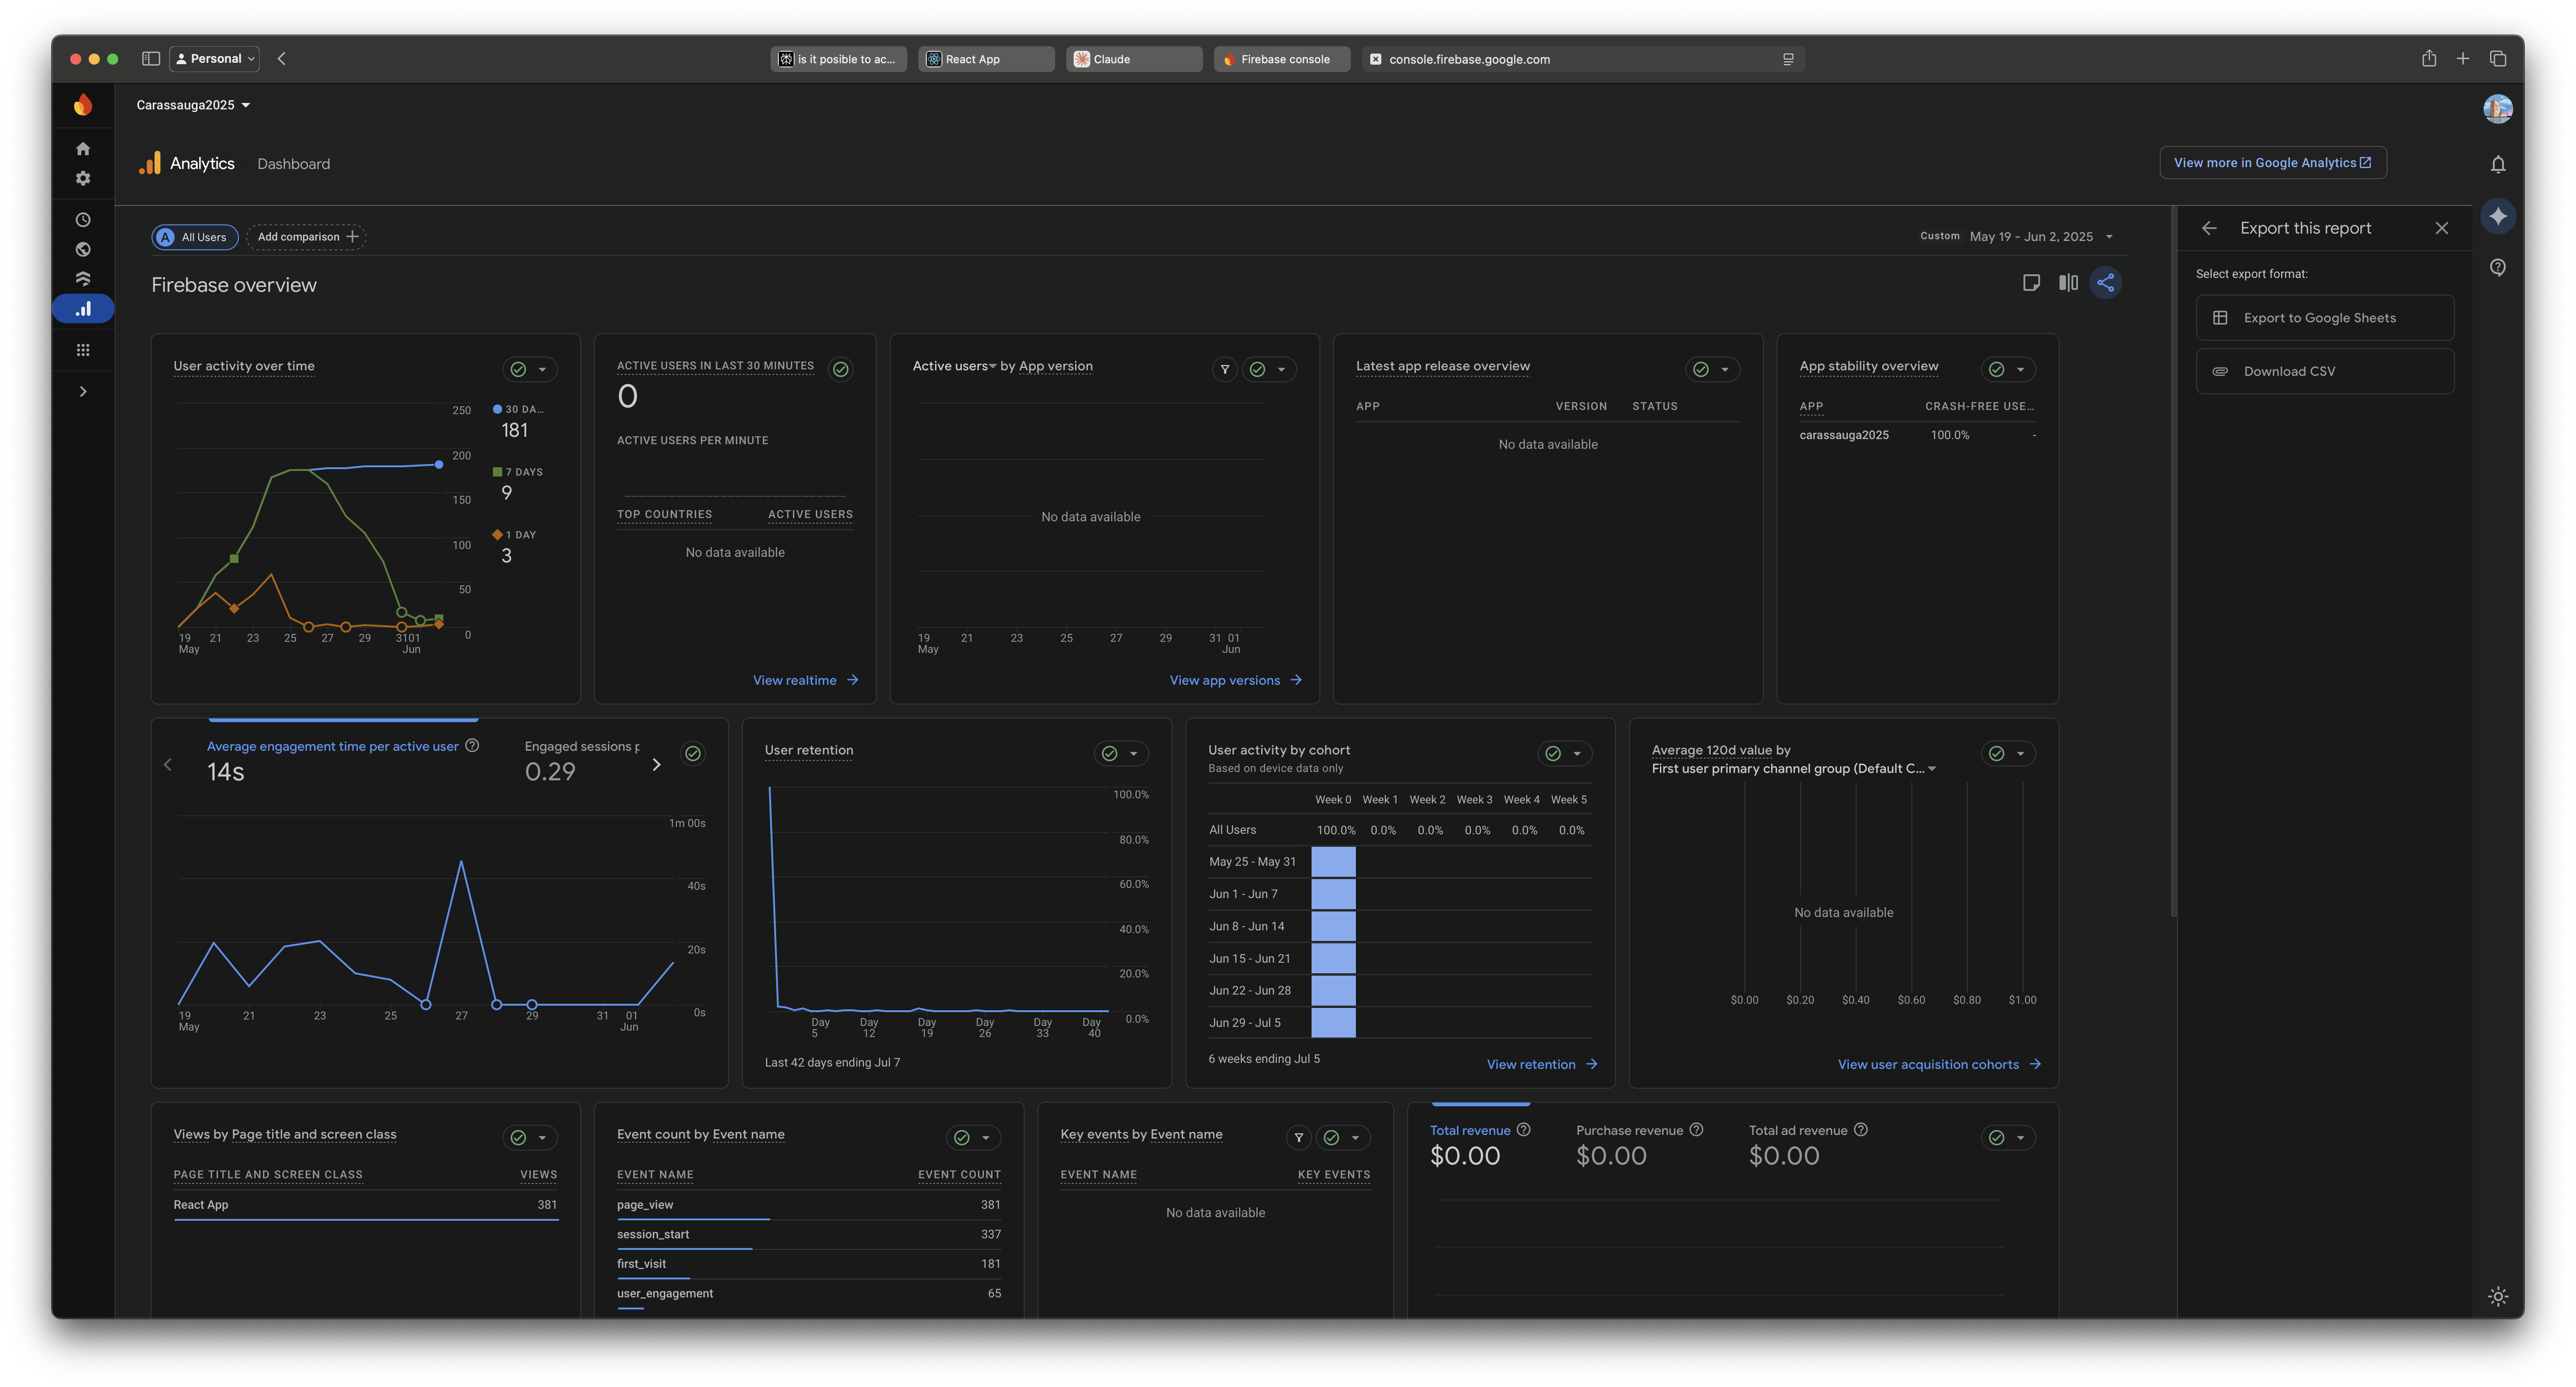Open the notifications bell icon
This screenshot has width=2576, height=1387.
[2497, 164]
